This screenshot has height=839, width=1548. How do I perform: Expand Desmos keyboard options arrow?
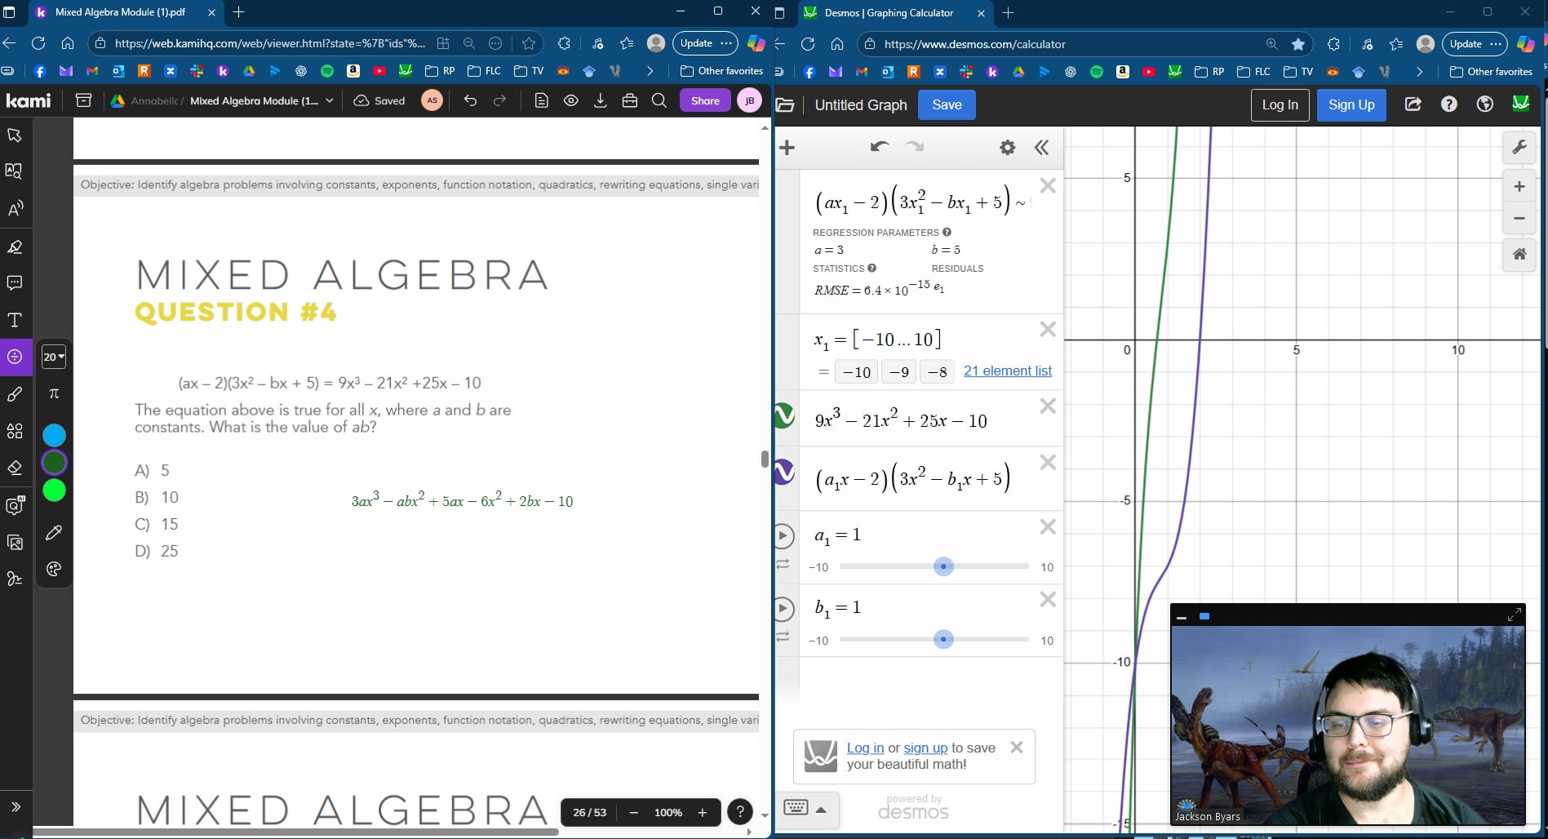pyautogui.click(x=821, y=810)
